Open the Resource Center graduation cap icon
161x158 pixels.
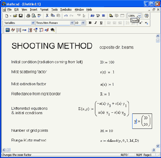[53, 30]
